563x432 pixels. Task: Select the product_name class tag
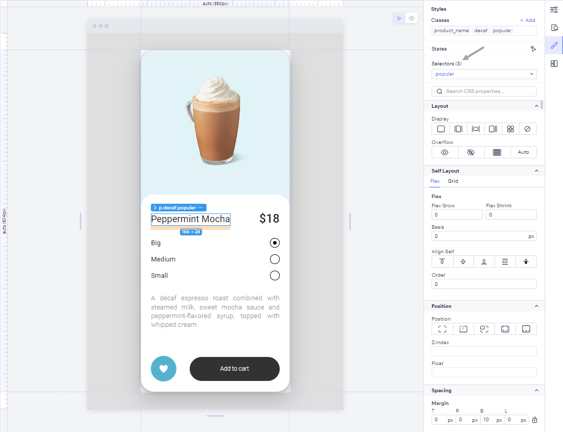(x=452, y=31)
